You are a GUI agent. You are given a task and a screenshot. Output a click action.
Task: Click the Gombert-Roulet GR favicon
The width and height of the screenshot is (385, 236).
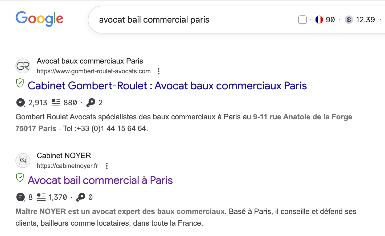(x=23, y=66)
